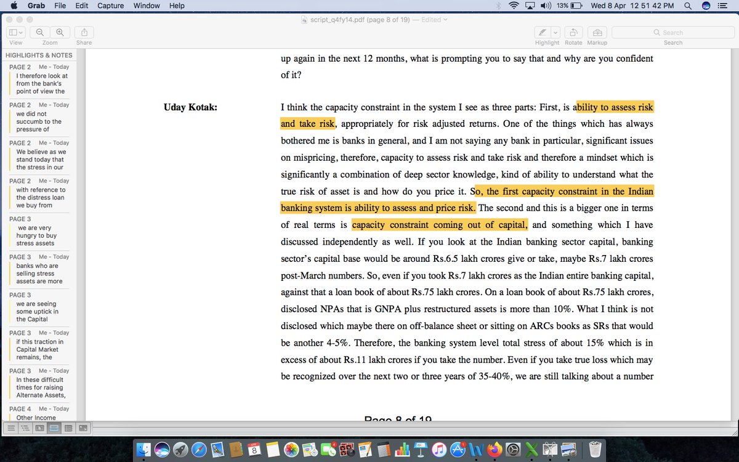Open System Preferences gear in the Dock

513,449
